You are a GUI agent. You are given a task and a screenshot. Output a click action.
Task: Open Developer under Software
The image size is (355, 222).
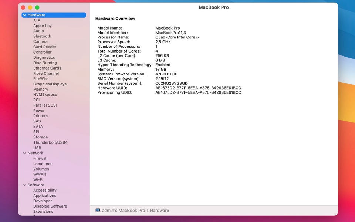(43, 201)
